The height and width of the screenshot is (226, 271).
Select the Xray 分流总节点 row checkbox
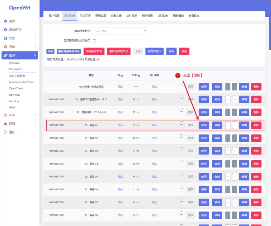[181, 84]
